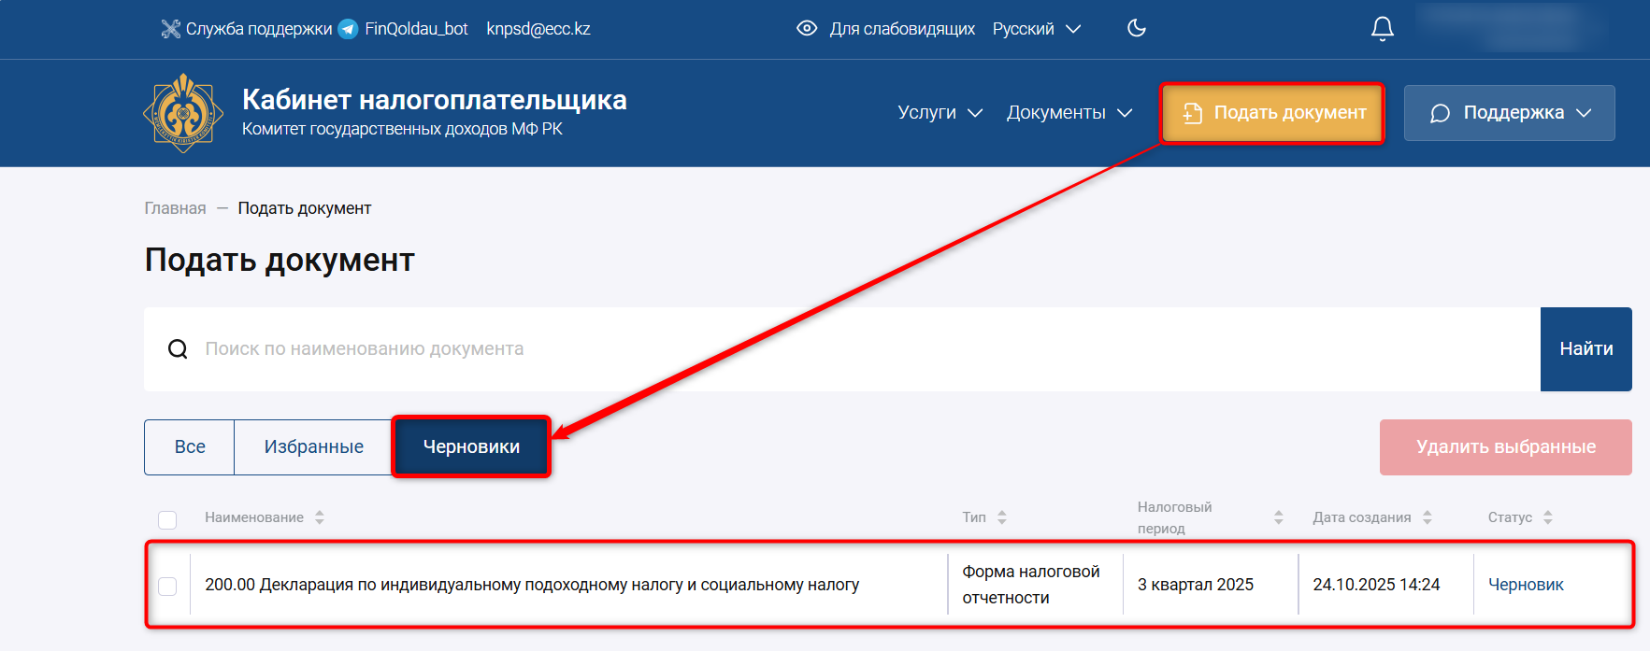Click the Найти search button
The height and width of the screenshot is (651, 1650).
pos(1586,349)
